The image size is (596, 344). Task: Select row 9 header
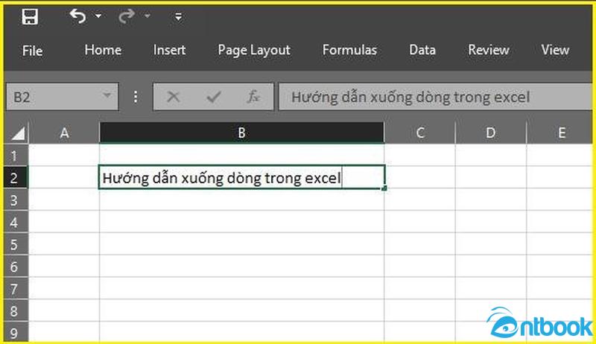[15, 332]
